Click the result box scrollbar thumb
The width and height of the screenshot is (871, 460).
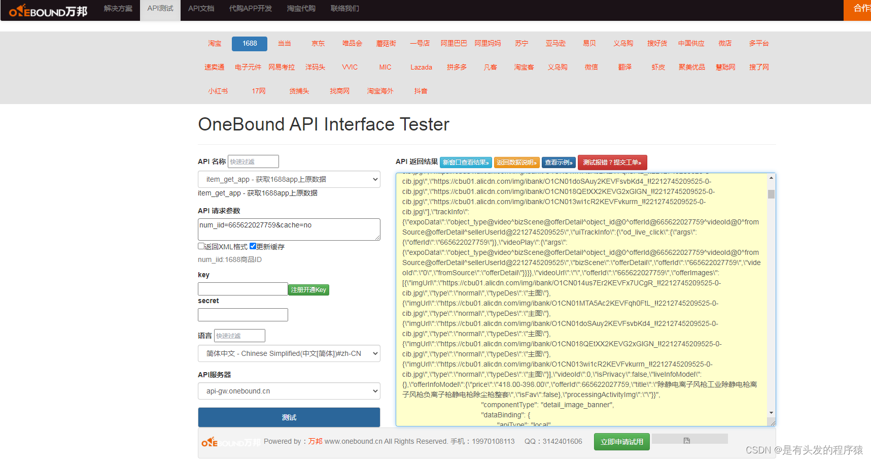(771, 194)
